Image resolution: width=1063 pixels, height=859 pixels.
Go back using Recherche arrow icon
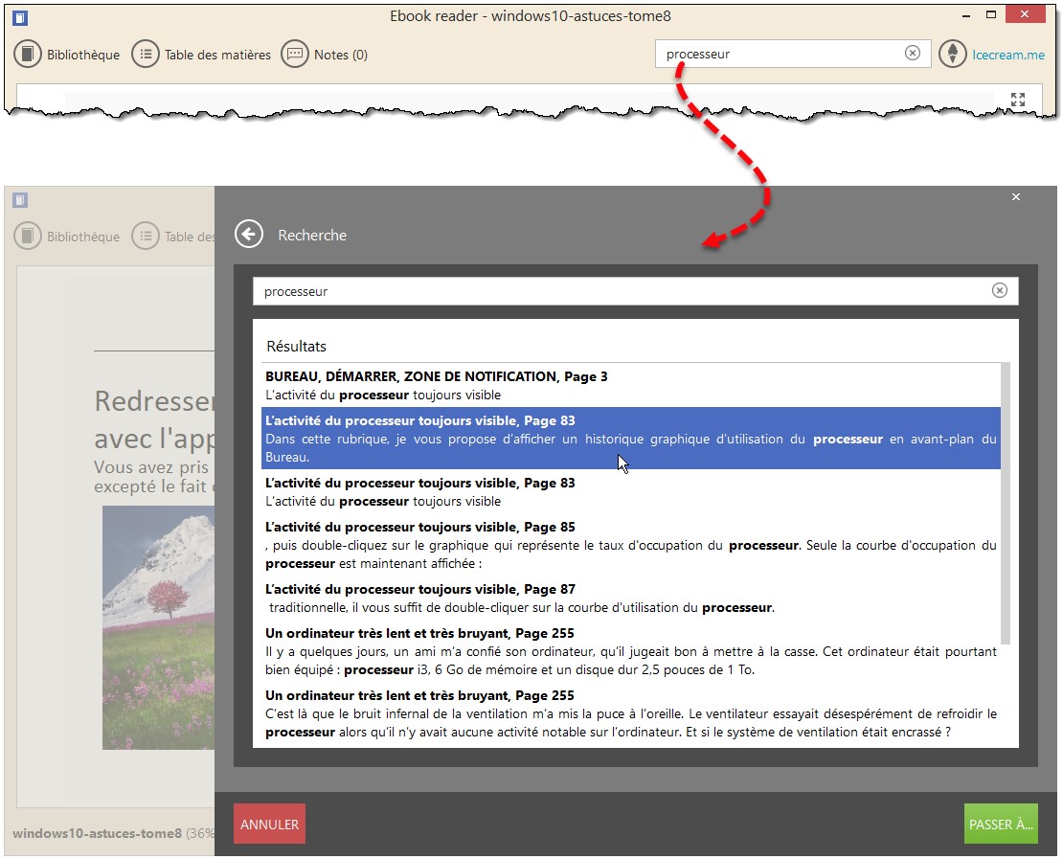tap(249, 235)
